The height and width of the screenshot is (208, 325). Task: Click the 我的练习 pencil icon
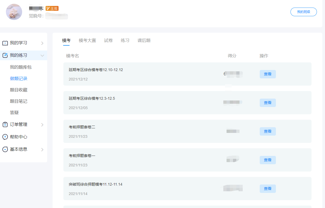(5, 55)
